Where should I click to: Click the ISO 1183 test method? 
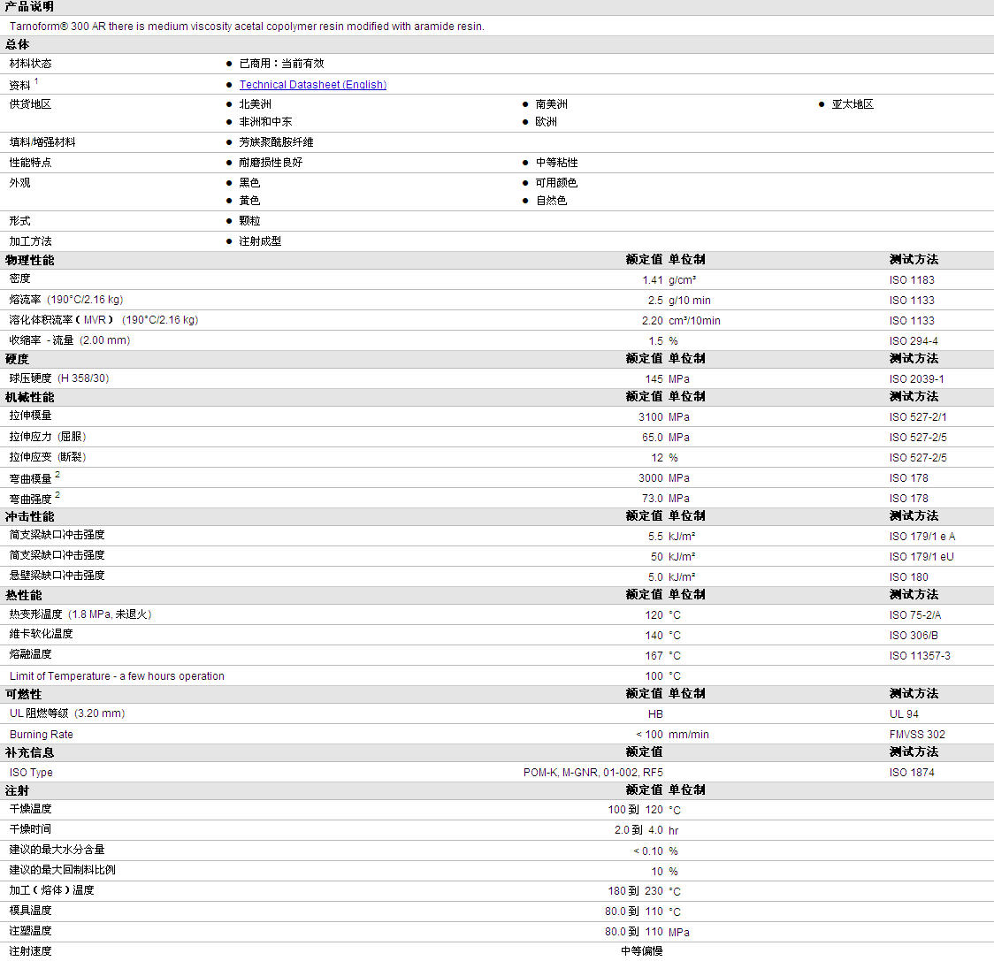click(912, 280)
